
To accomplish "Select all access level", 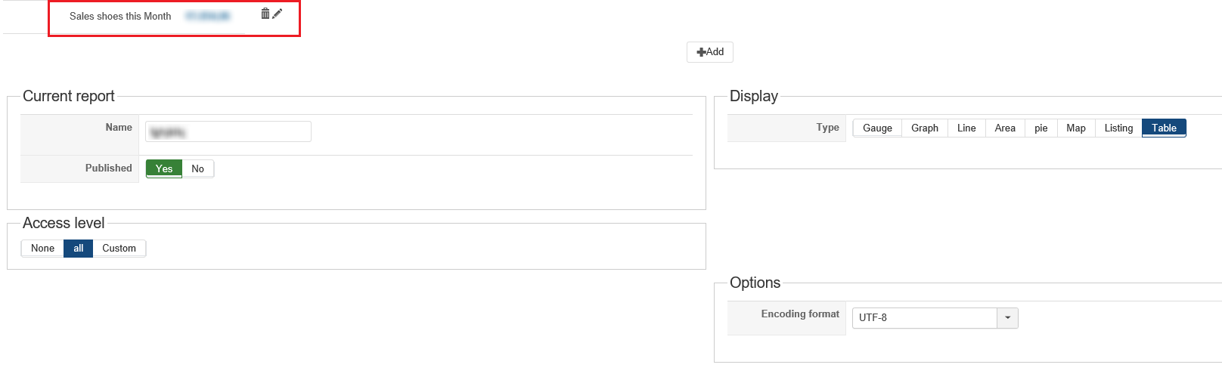I will coord(79,249).
